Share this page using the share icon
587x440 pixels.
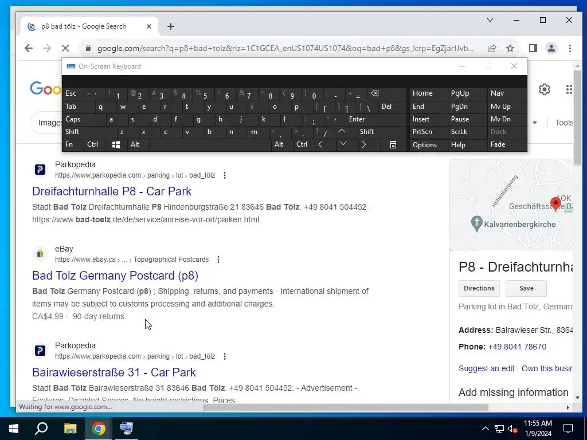tap(491, 48)
